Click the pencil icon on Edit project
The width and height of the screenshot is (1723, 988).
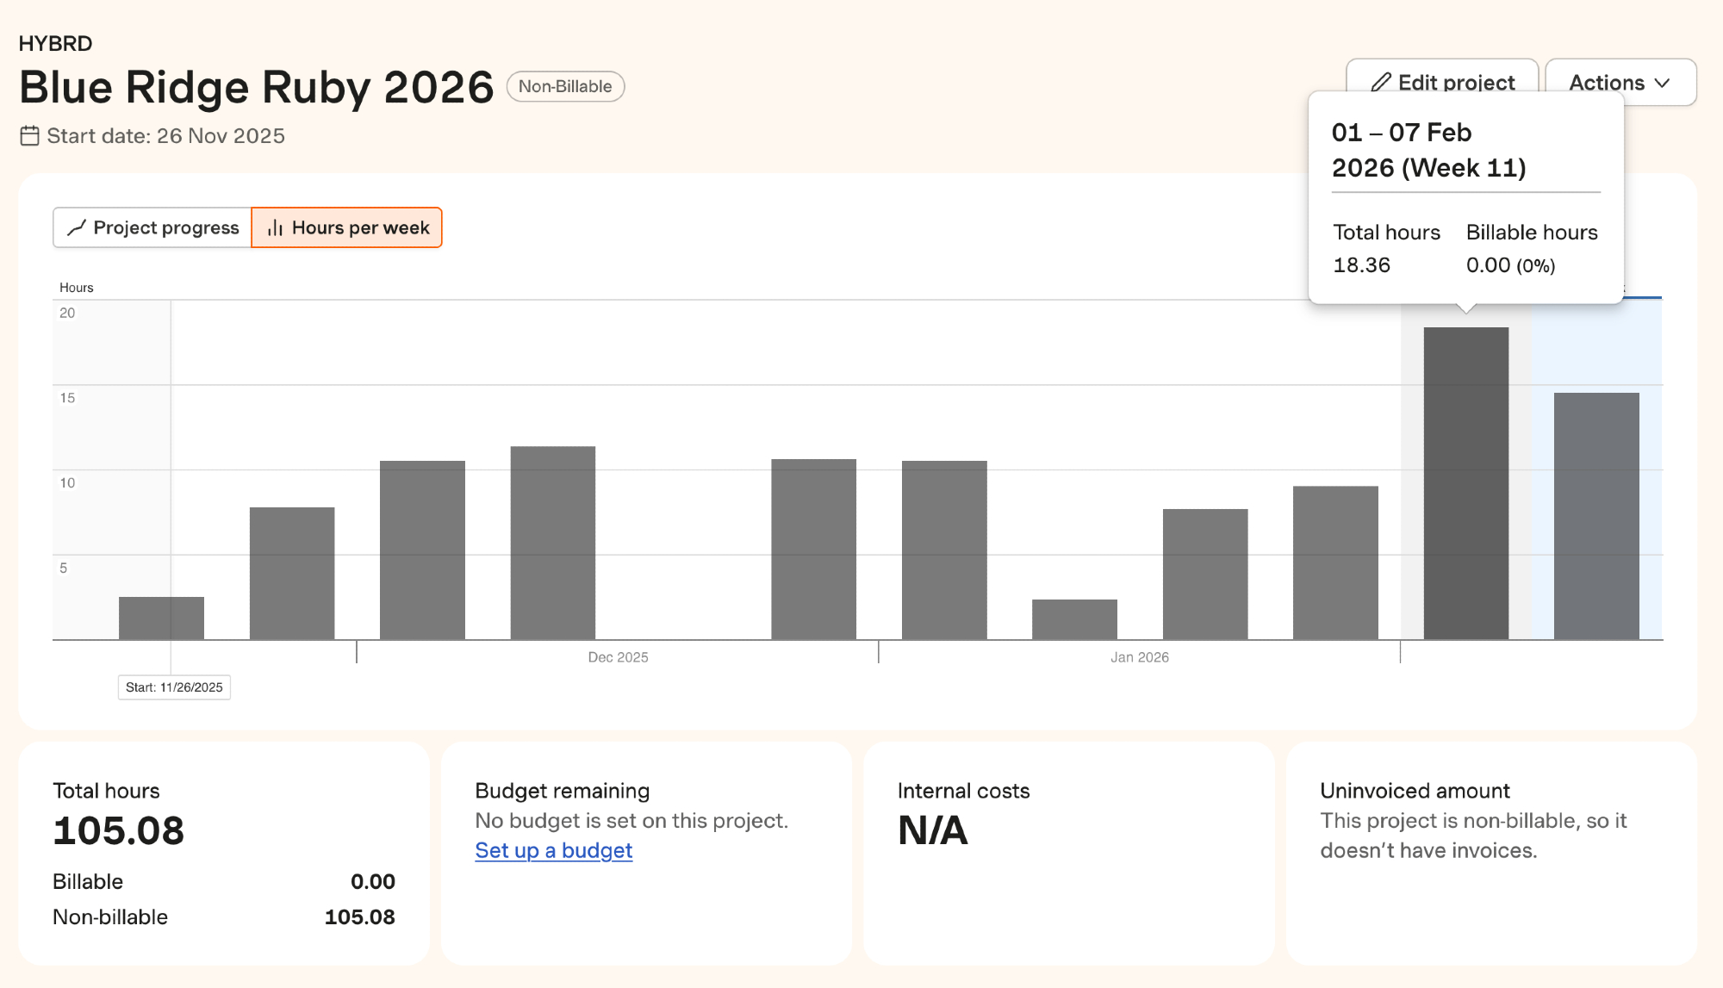1381,83
